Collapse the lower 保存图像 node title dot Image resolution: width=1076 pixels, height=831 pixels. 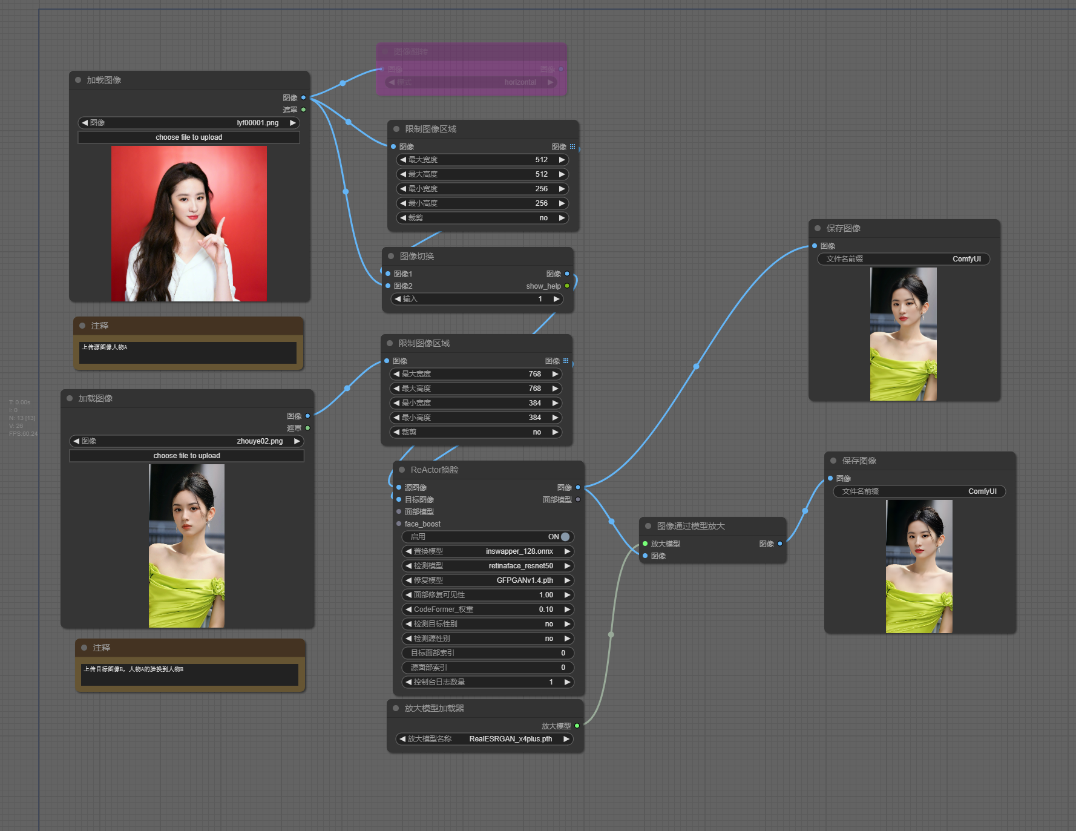pyautogui.click(x=833, y=461)
